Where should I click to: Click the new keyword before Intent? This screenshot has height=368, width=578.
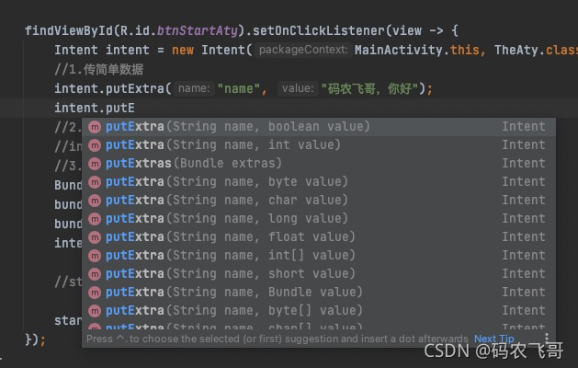(183, 50)
